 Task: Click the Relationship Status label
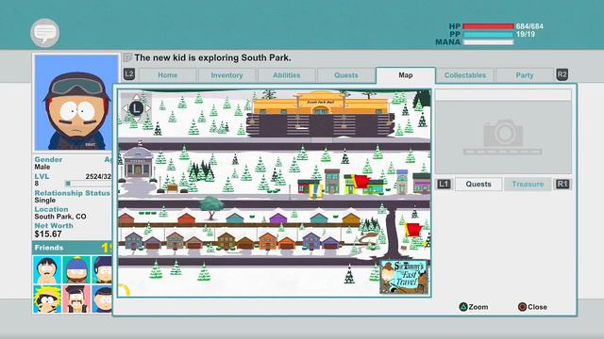(x=72, y=193)
